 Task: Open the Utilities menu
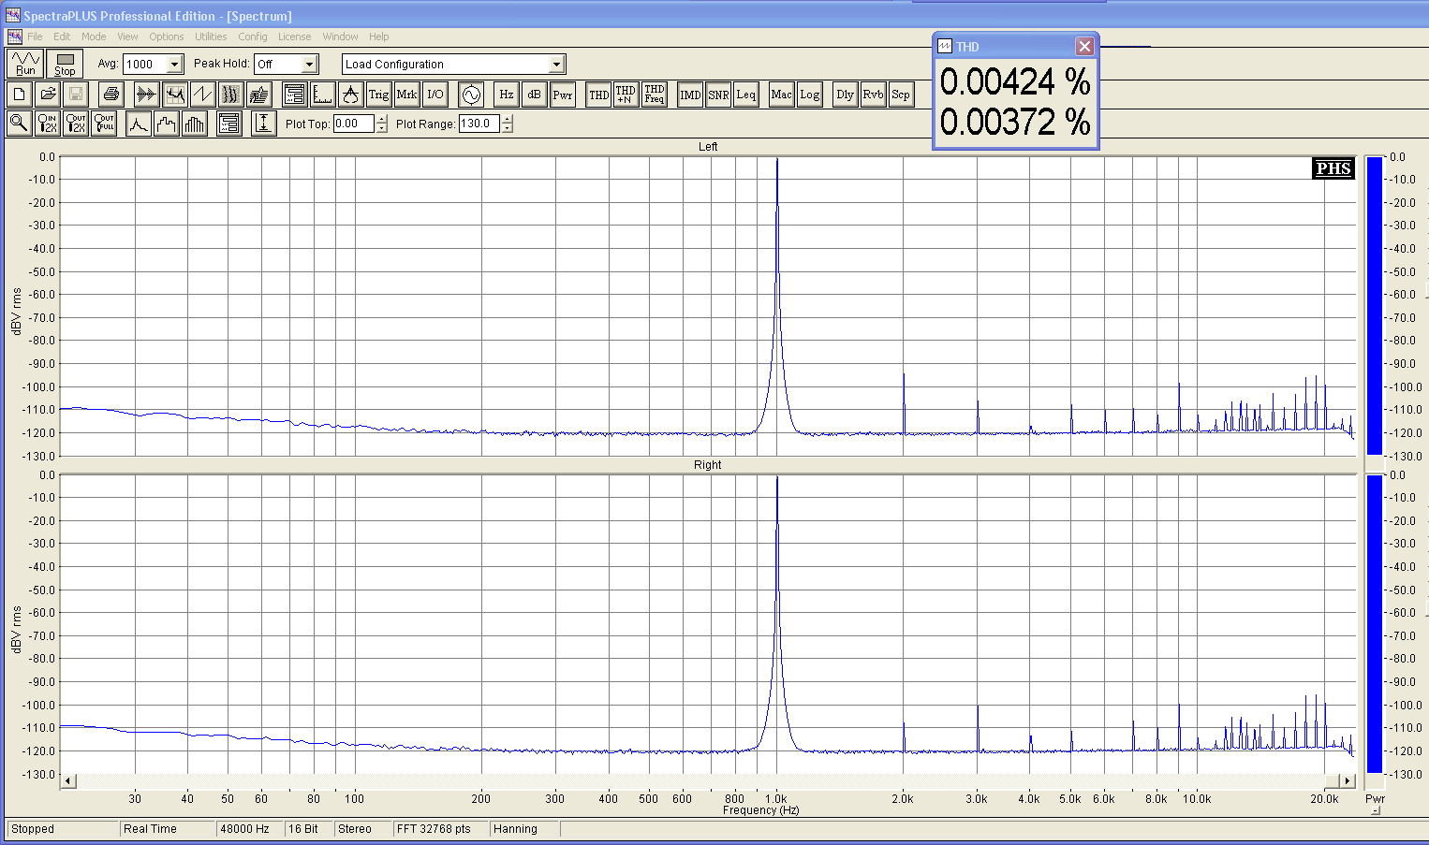click(211, 36)
